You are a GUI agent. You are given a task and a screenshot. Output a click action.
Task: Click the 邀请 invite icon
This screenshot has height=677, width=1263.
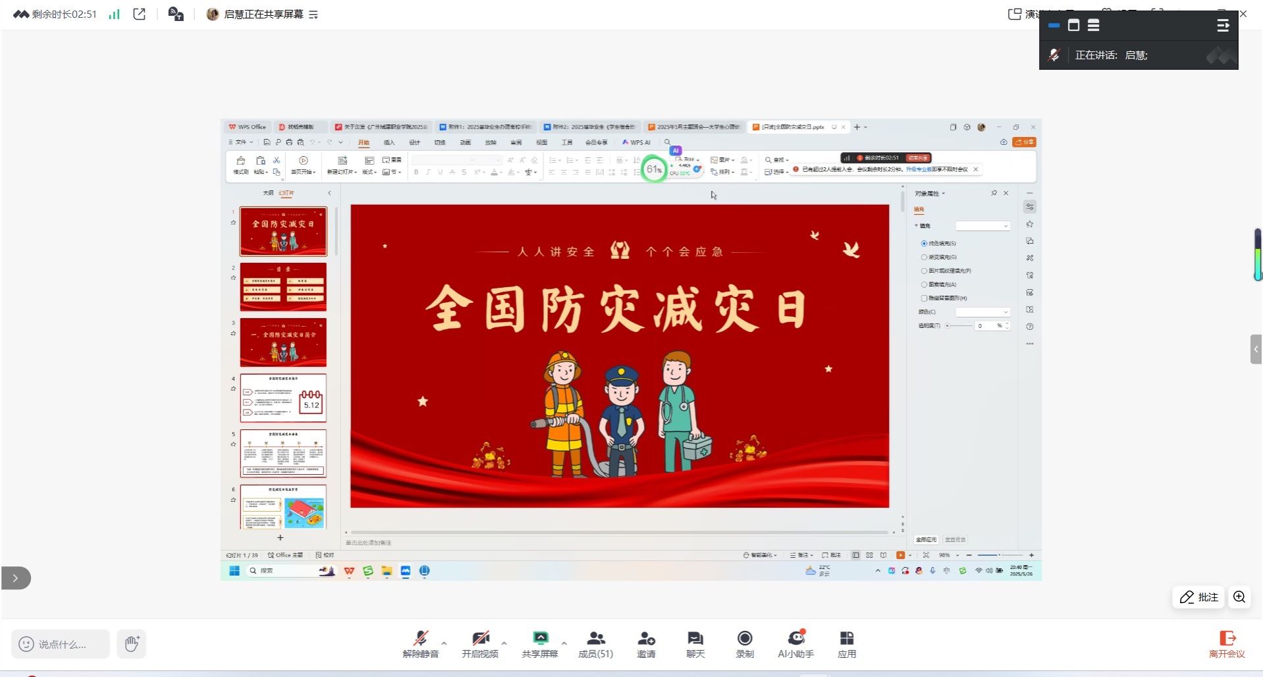[x=646, y=643]
